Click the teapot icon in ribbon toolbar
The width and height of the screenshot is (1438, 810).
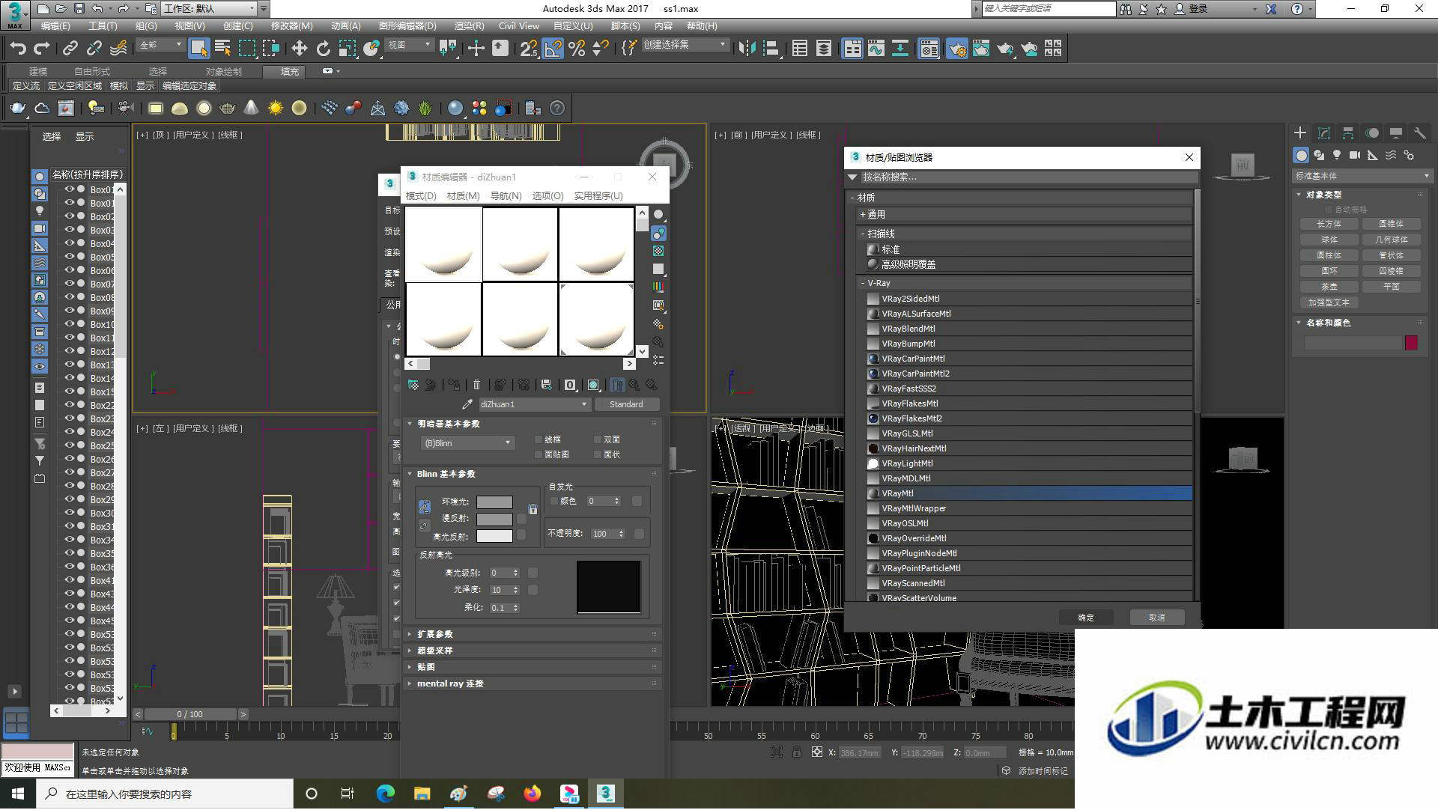pos(17,109)
